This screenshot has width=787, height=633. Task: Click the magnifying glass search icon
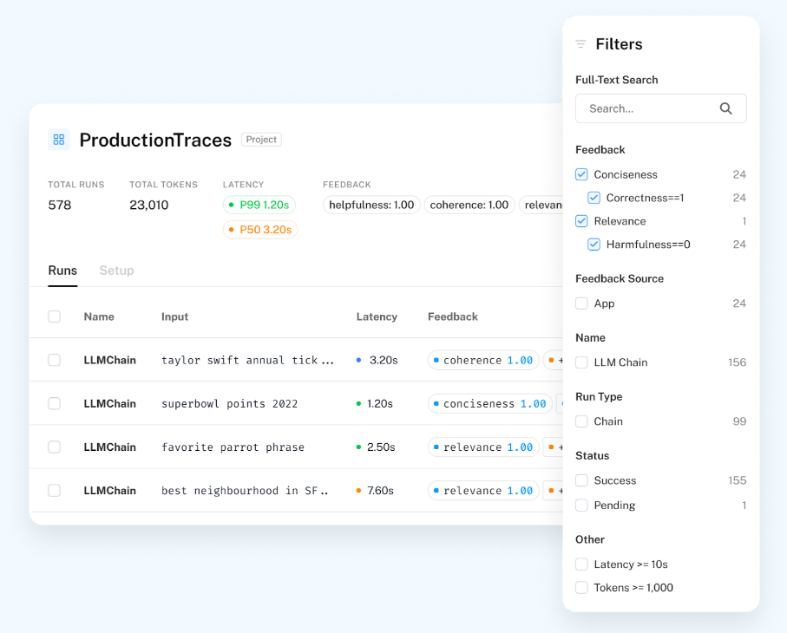coord(725,108)
